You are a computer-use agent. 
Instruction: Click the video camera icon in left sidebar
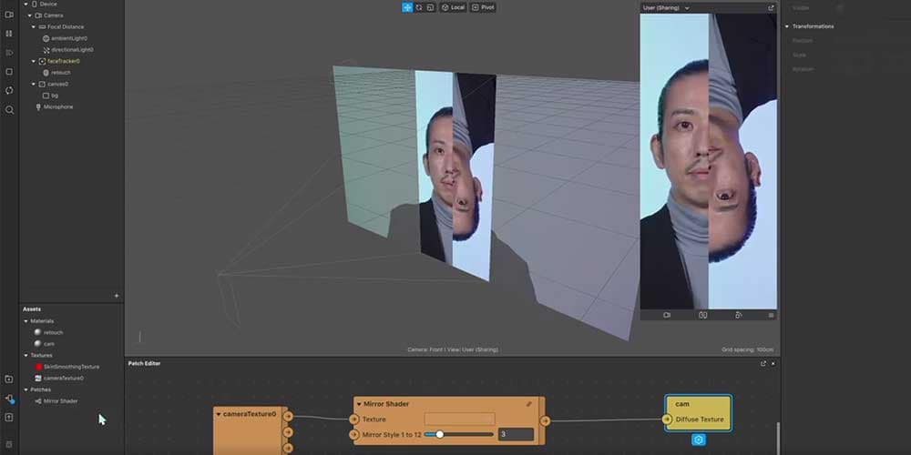pos(9,15)
